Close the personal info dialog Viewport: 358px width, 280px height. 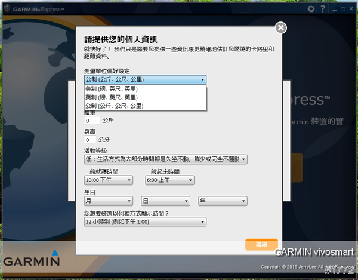click(x=281, y=28)
